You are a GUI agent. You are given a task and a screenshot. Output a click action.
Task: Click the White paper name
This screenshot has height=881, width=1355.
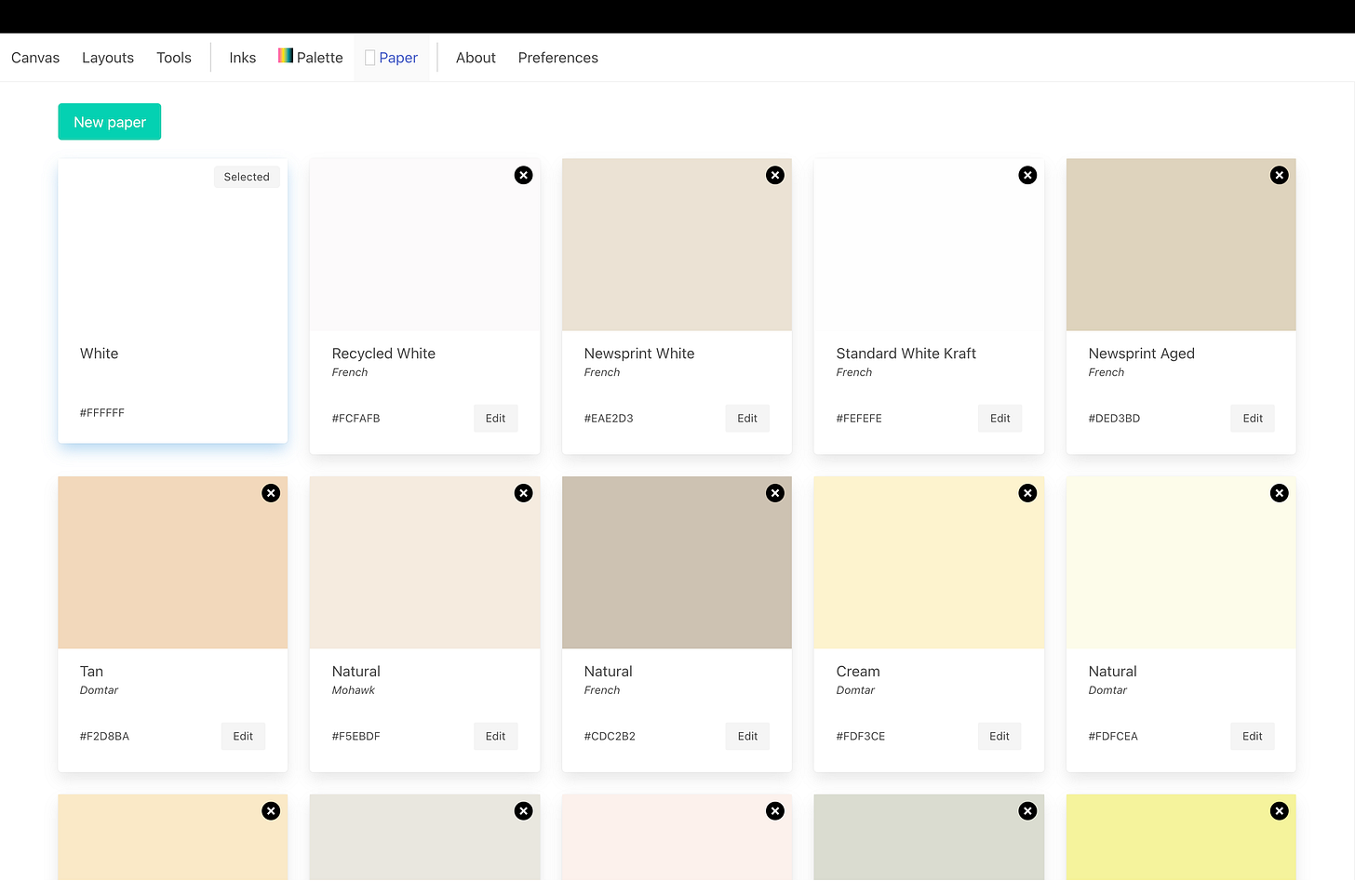(100, 354)
